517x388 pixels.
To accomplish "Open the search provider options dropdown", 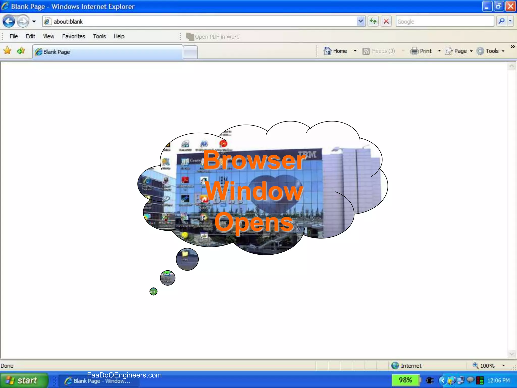I will (x=510, y=21).
